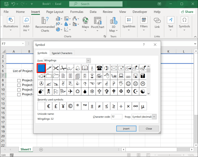The height and width of the screenshot is (157, 198).
Task: Expand the Illustrations group dropdown
Action: [x=11, y=30]
